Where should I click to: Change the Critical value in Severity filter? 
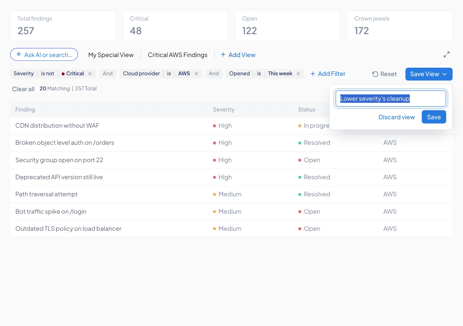(x=73, y=74)
